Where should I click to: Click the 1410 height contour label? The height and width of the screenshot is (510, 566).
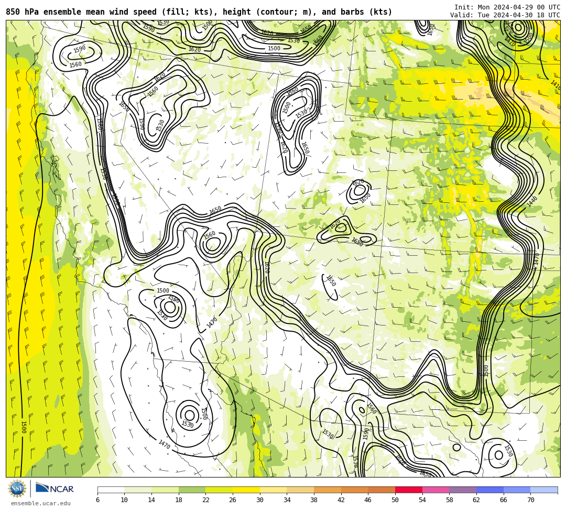(x=556, y=85)
